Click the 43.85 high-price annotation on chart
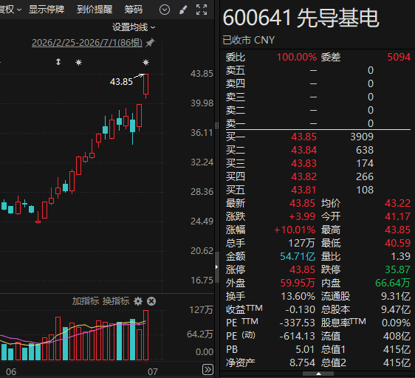 [121, 82]
